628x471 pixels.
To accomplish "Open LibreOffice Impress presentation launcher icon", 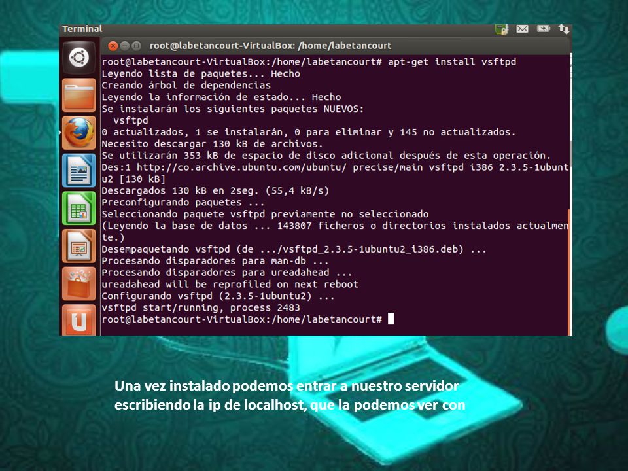I will point(79,246).
